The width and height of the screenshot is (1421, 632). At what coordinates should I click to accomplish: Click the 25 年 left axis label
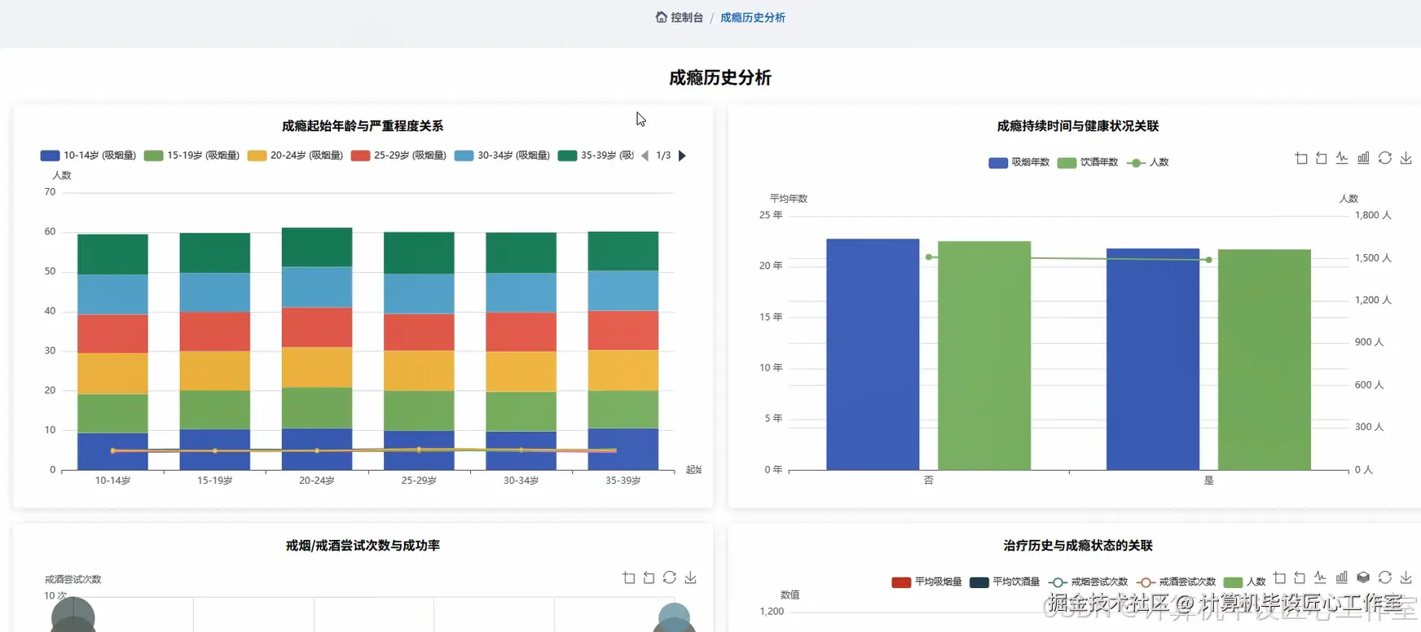[771, 215]
